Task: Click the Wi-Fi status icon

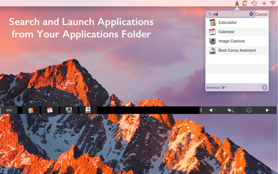Action: coord(273,3)
